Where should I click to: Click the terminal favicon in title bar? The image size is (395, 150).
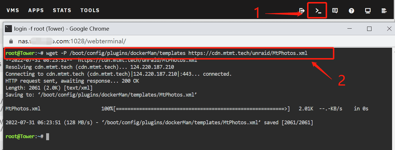(x=9, y=29)
